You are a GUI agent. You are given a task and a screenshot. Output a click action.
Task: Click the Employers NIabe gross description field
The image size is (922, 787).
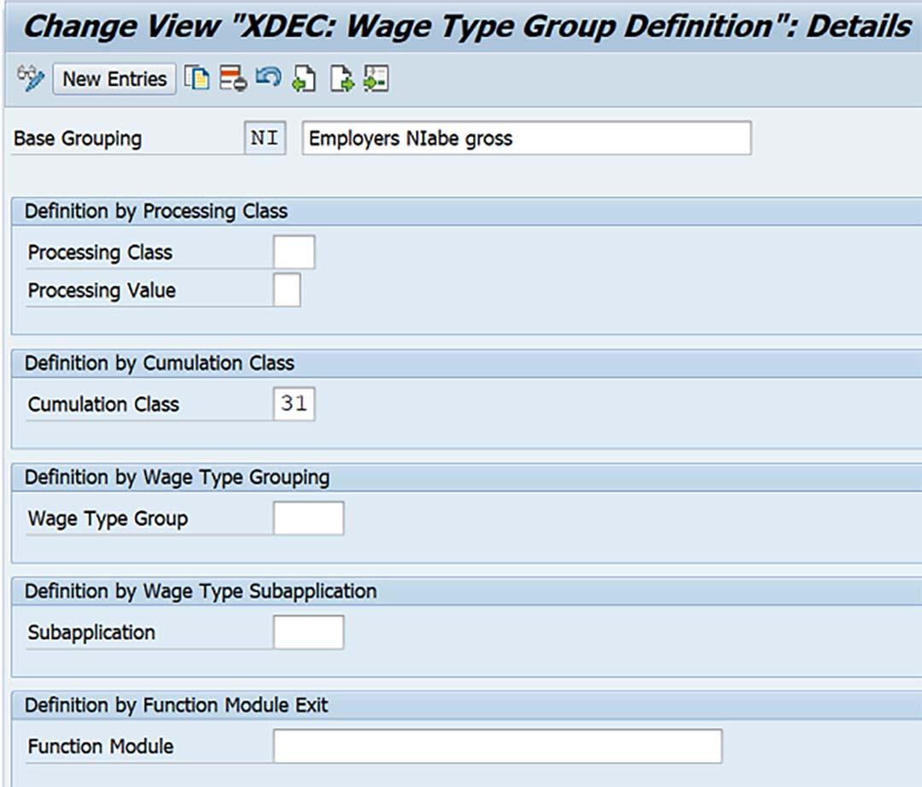point(526,138)
